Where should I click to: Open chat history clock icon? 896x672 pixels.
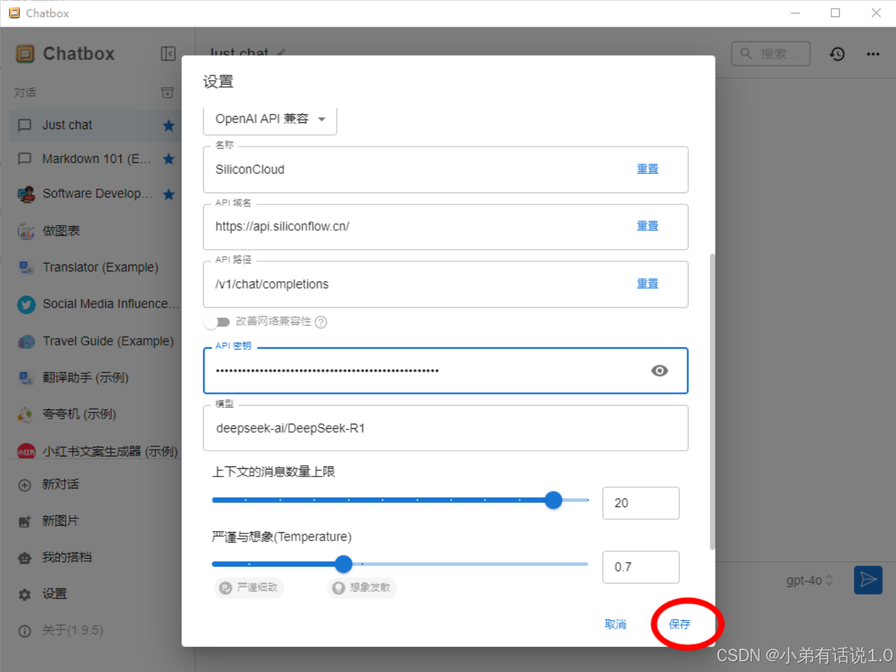837,54
